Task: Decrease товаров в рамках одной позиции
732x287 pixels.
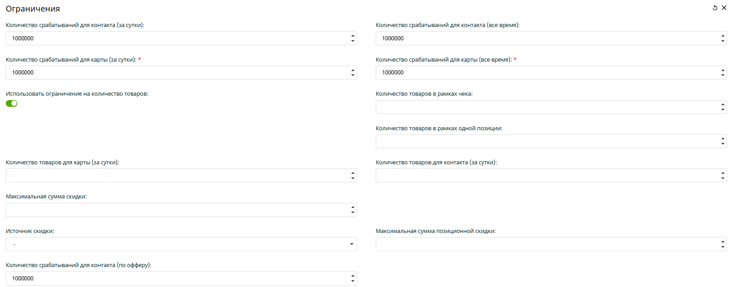Action: pyautogui.click(x=723, y=143)
